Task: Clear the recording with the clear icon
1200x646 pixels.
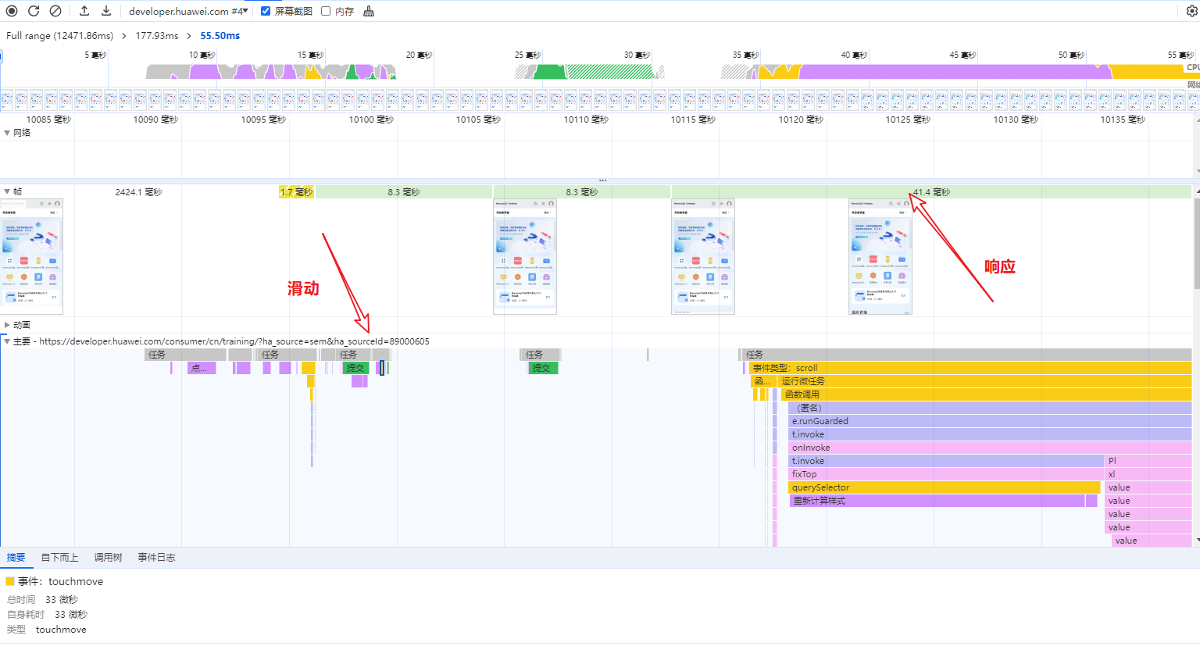Action: pos(55,11)
